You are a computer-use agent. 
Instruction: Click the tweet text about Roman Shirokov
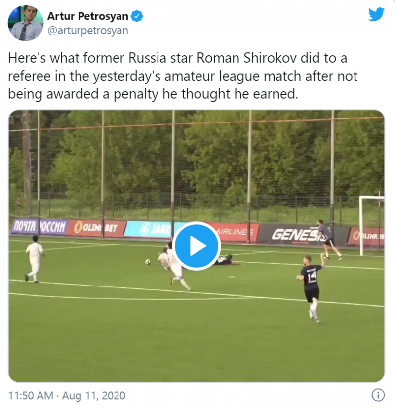click(183, 76)
